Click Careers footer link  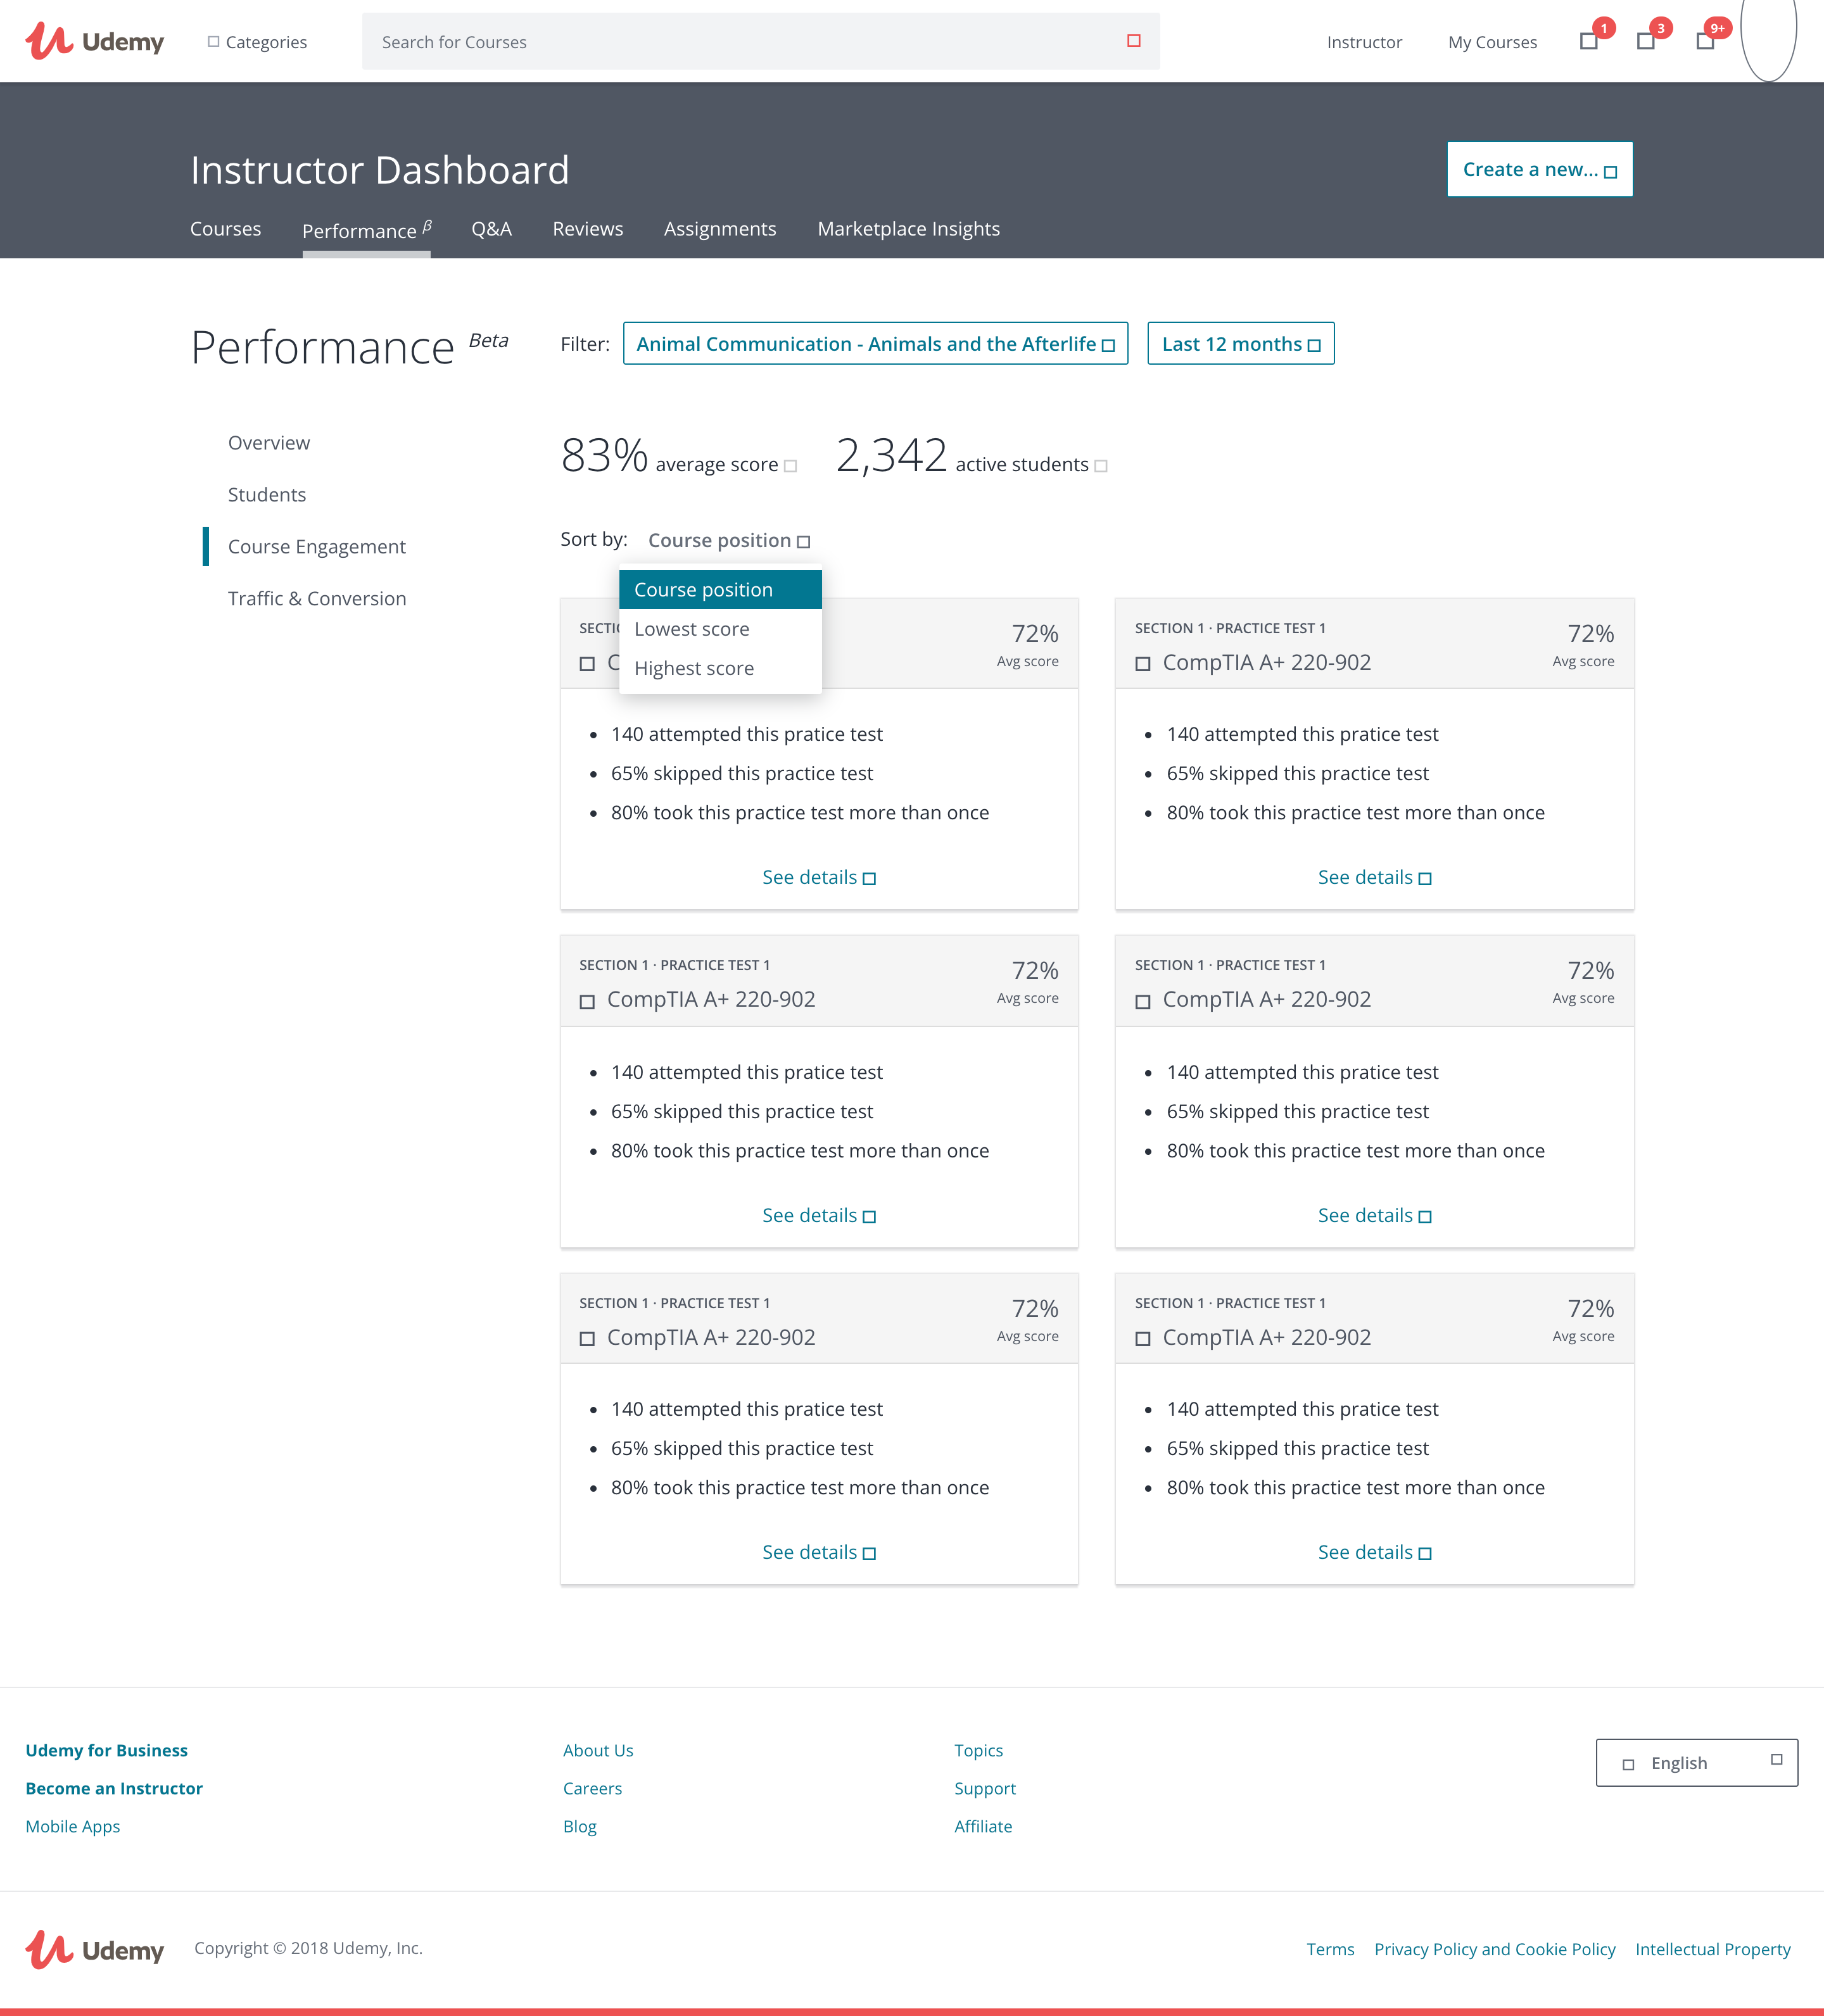pos(592,1788)
